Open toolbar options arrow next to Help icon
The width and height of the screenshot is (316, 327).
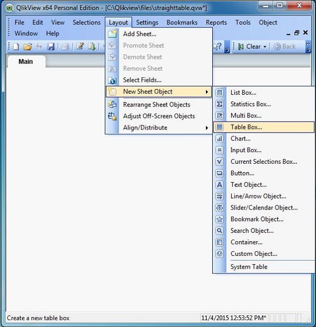pyautogui.click(x=228, y=46)
